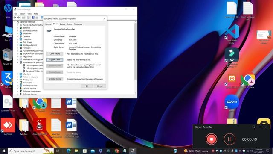Click the Device Manager forward arrow
Image resolution: width=273 pixels, height=154 pixels.
(18, 18)
